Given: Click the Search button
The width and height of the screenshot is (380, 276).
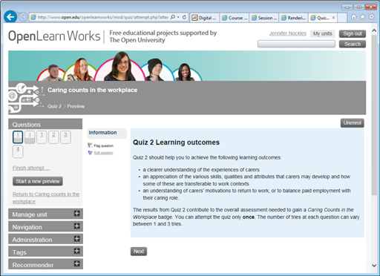Looking at the screenshot, I should [x=353, y=44].
